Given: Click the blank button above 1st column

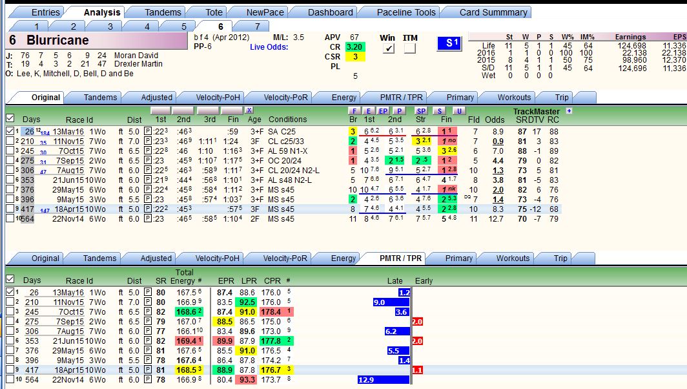Looking at the screenshot, I should click(160, 110).
